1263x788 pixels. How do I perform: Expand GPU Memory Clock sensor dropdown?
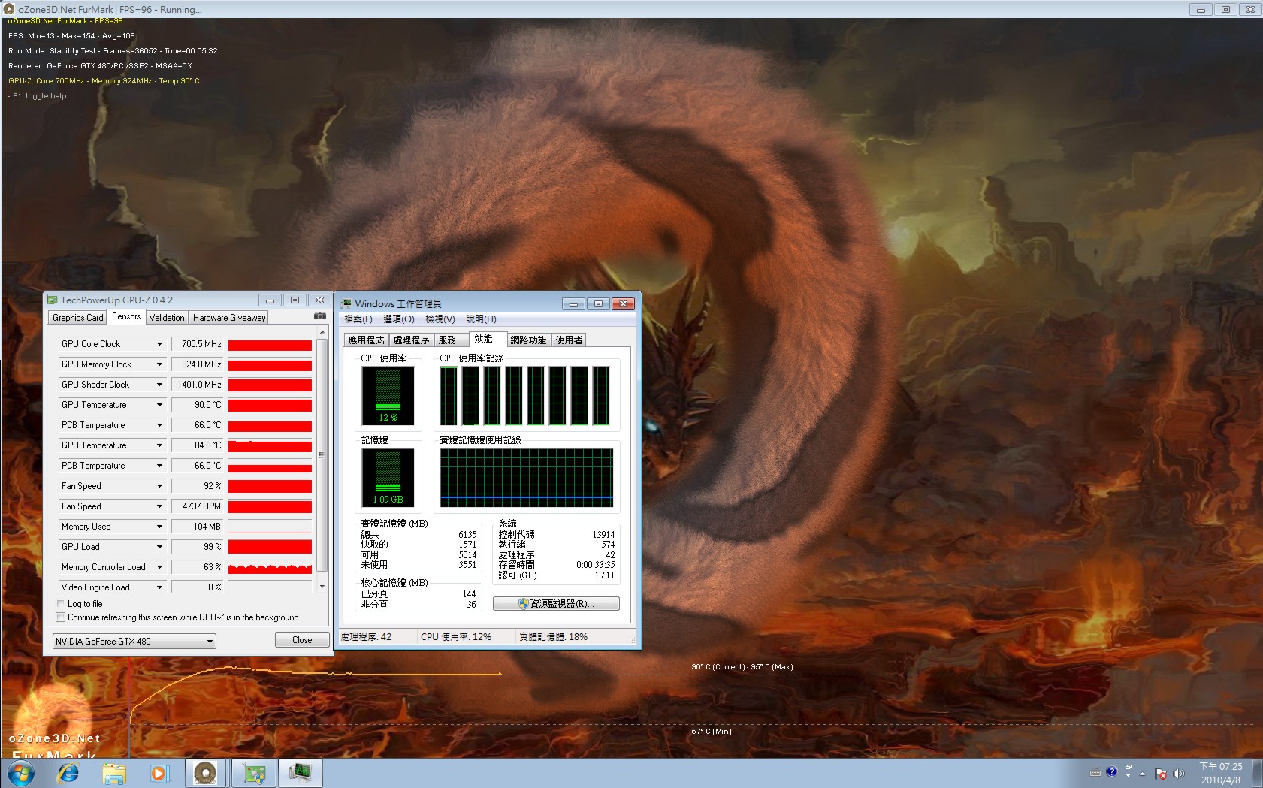click(x=159, y=364)
